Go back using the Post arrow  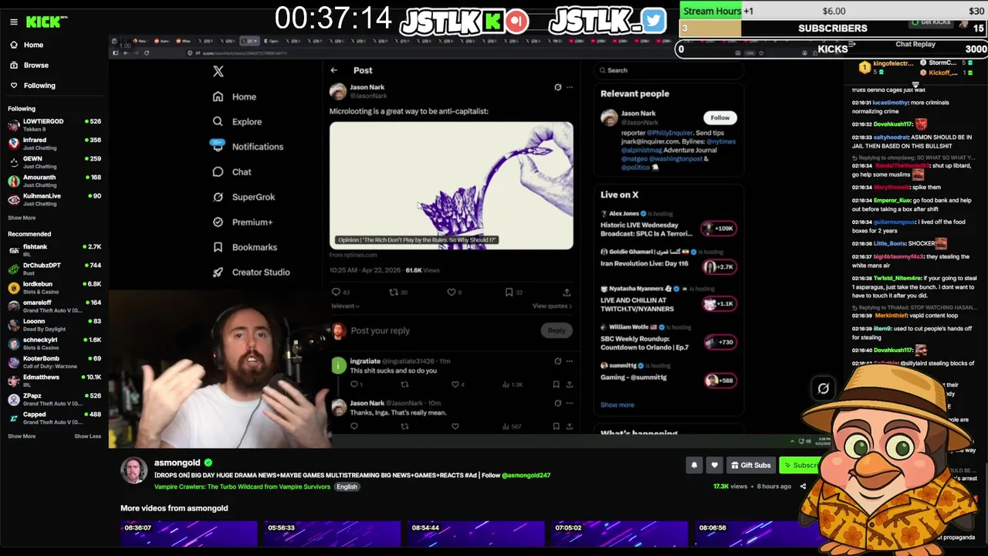coord(333,70)
